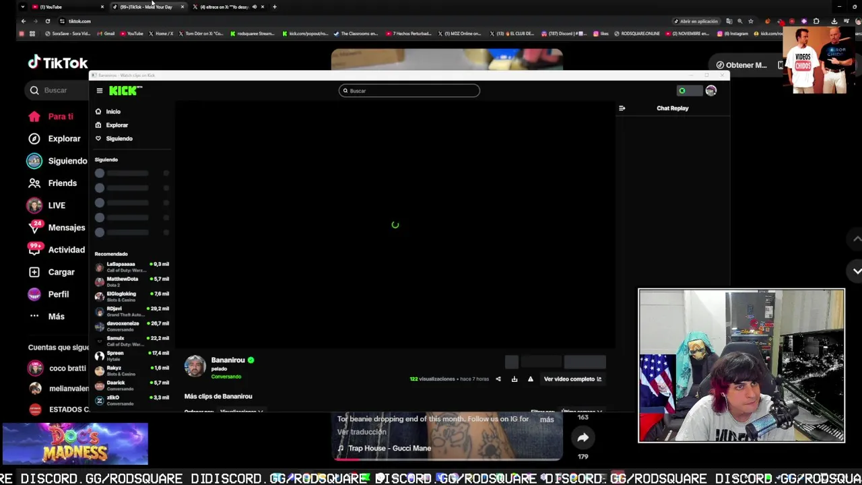Viewport: 862px width, 485px height.
Task: Report the clip with warning icon
Action: point(531,379)
